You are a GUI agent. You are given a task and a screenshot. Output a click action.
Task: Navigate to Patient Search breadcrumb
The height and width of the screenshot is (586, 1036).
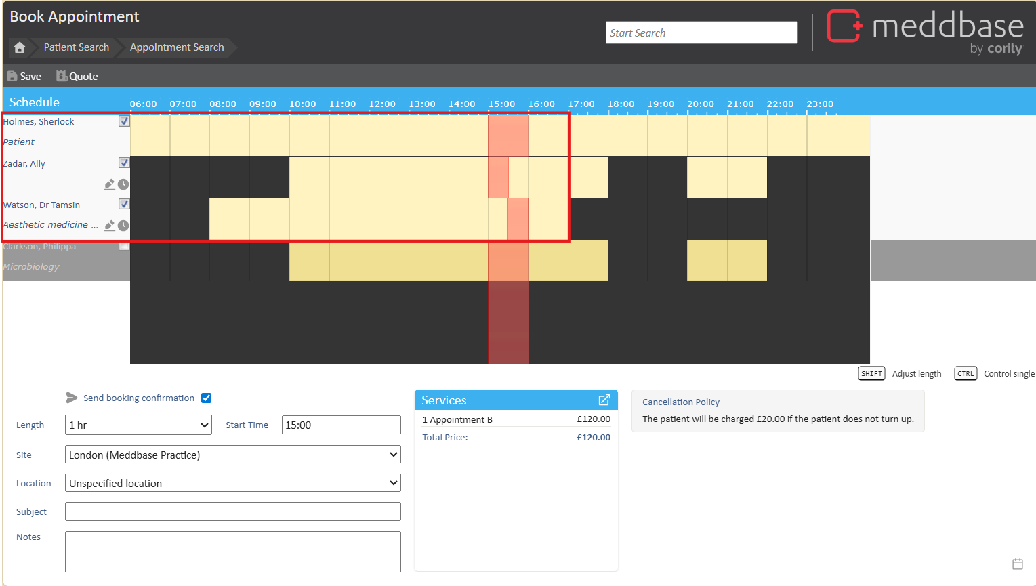click(x=76, y=47)
